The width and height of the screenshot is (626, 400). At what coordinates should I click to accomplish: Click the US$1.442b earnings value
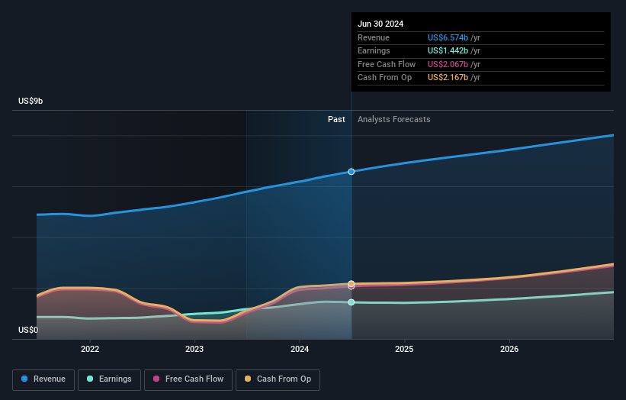(448, 50)
